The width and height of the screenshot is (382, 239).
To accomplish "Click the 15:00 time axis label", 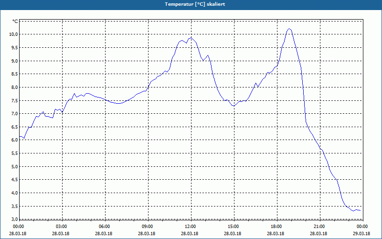I will (234, 227).
